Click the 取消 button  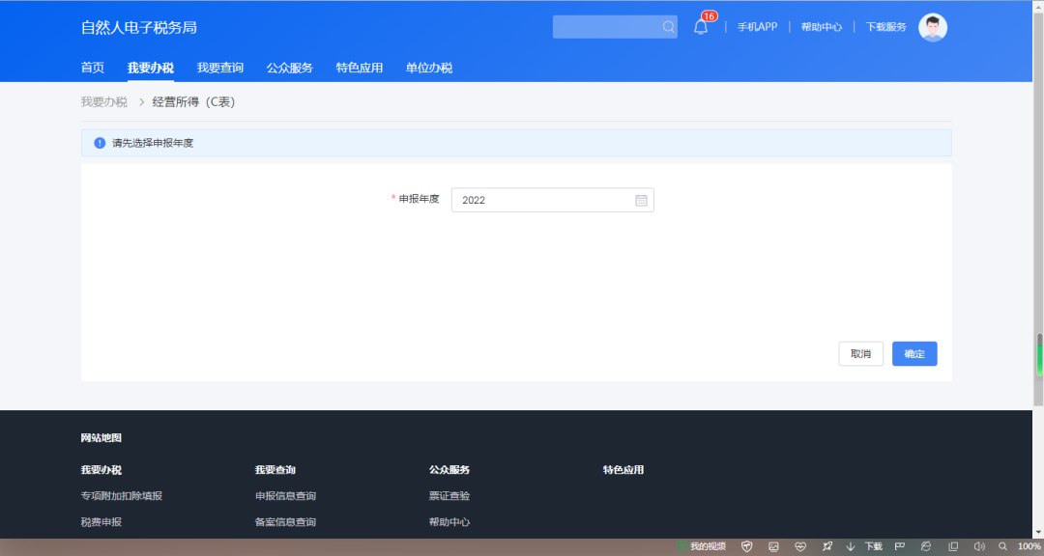[x=860, y=354]
